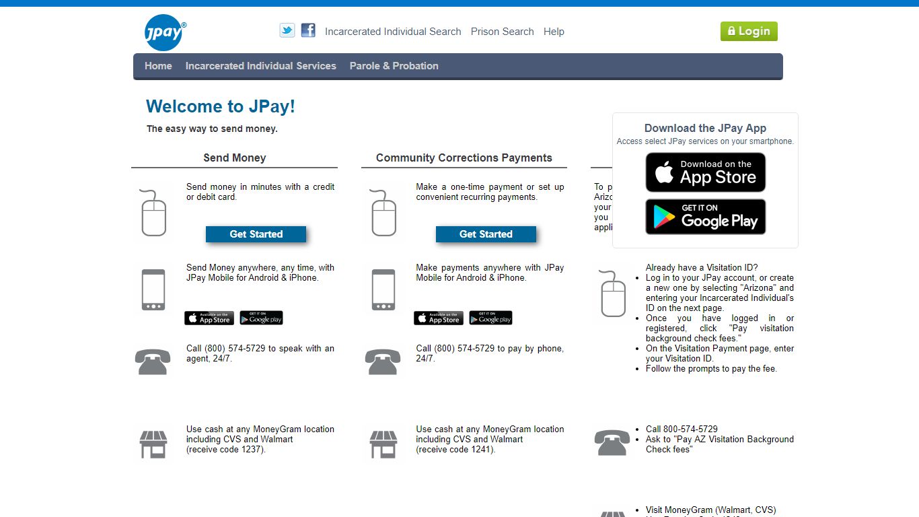Click Get Started under Send Money

[x=256, y=234]
